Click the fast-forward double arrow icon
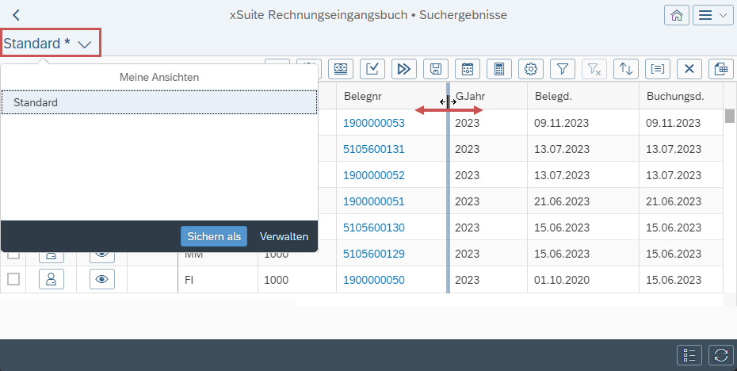The image size is (737, 371). coord(403,69)
